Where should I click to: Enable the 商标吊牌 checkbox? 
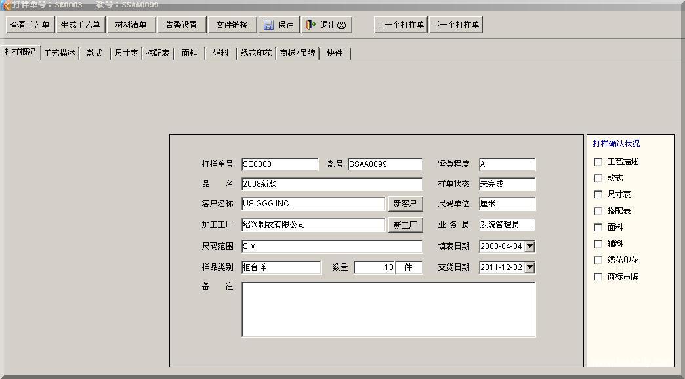[x=598, y=277]
